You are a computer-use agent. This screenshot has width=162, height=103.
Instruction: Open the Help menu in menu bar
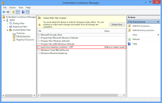click(28, 8)
